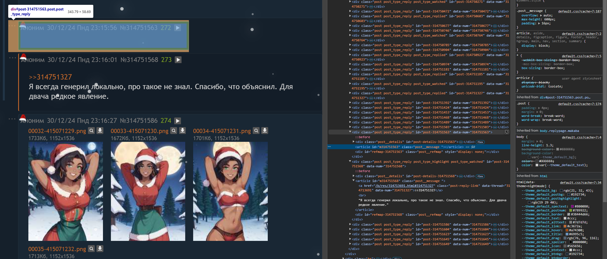The width and height of the screenshot is (607, 259).
Task: Collapse article m314751568 node
Action: coord(353,181)
